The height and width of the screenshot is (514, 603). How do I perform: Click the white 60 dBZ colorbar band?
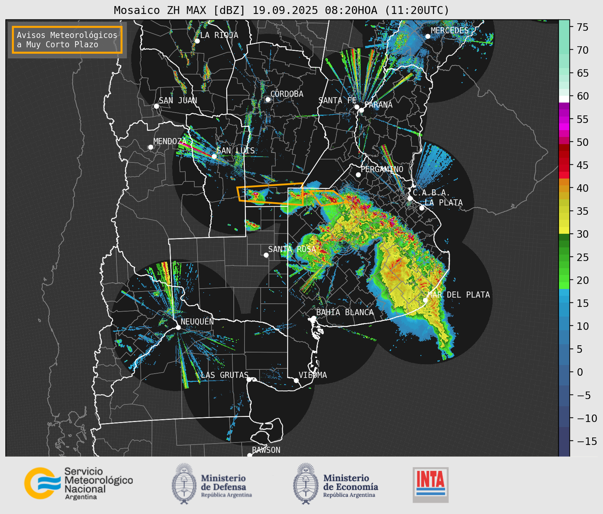564,99
